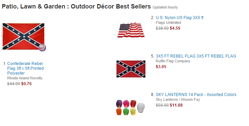
Task: Open Confederate Rebel Flag 3ft x 5ft link
Action: (25, 68)
